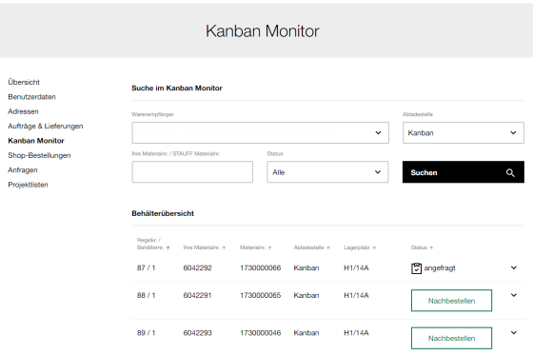Expand row 89 / 1 details

(x=514, y=332)
